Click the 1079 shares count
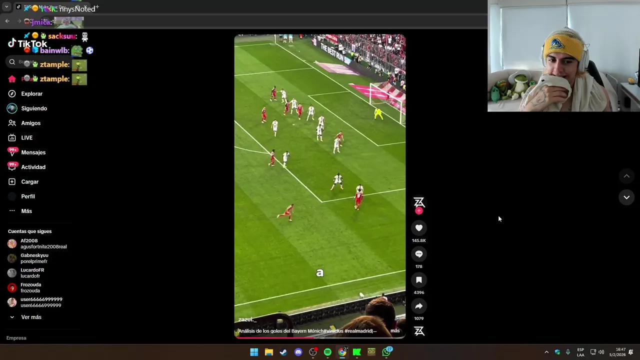The image size is (640, 360). coord(419,318)
